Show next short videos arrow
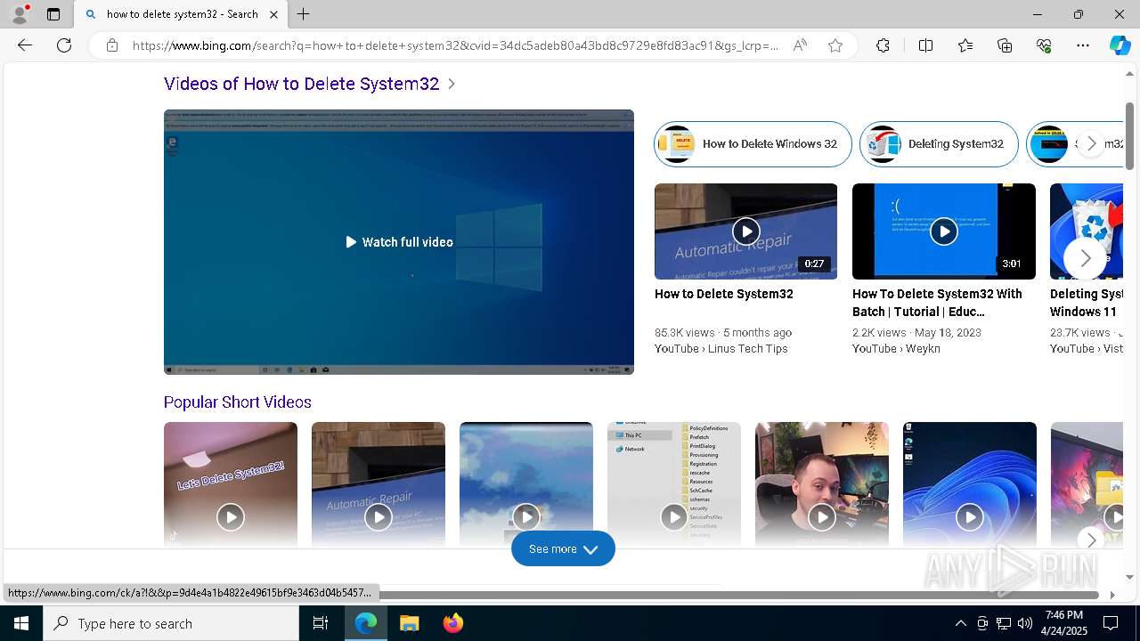The width and height of the screenshot is (1140, 641). pyautogui.click(x=1091, y=540)
